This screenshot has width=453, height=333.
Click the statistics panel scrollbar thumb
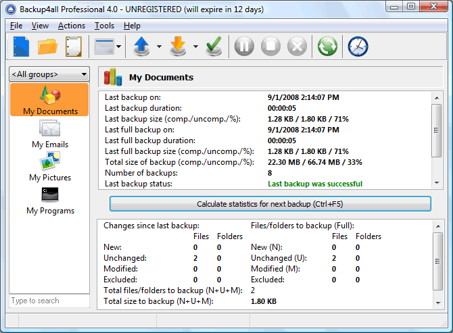coord(438,261)
